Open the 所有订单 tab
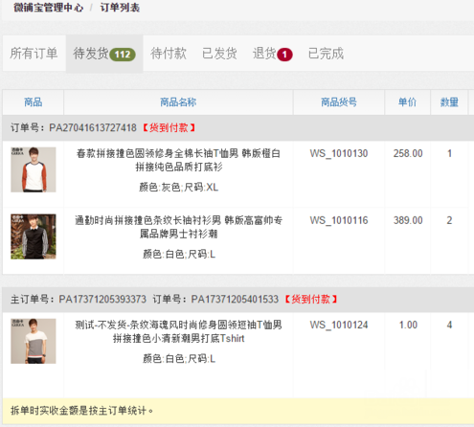The width and height of the screenshot is (474, 427). point(34,54)
